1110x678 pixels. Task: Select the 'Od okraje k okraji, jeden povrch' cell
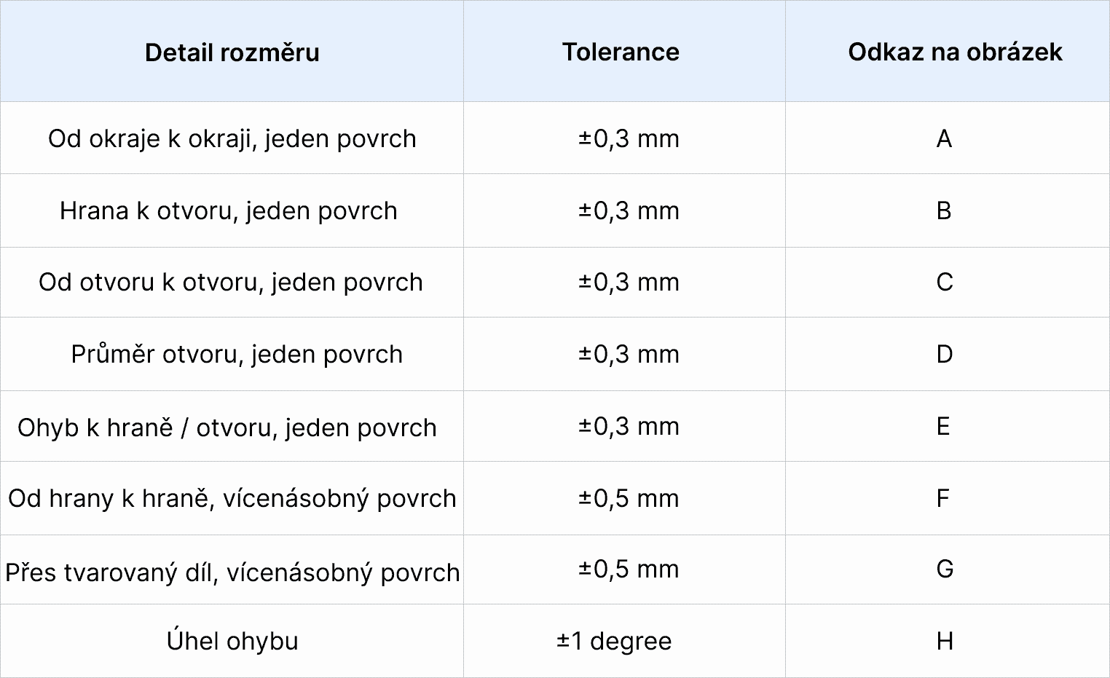pyautogui.click(x=232, y=138)
